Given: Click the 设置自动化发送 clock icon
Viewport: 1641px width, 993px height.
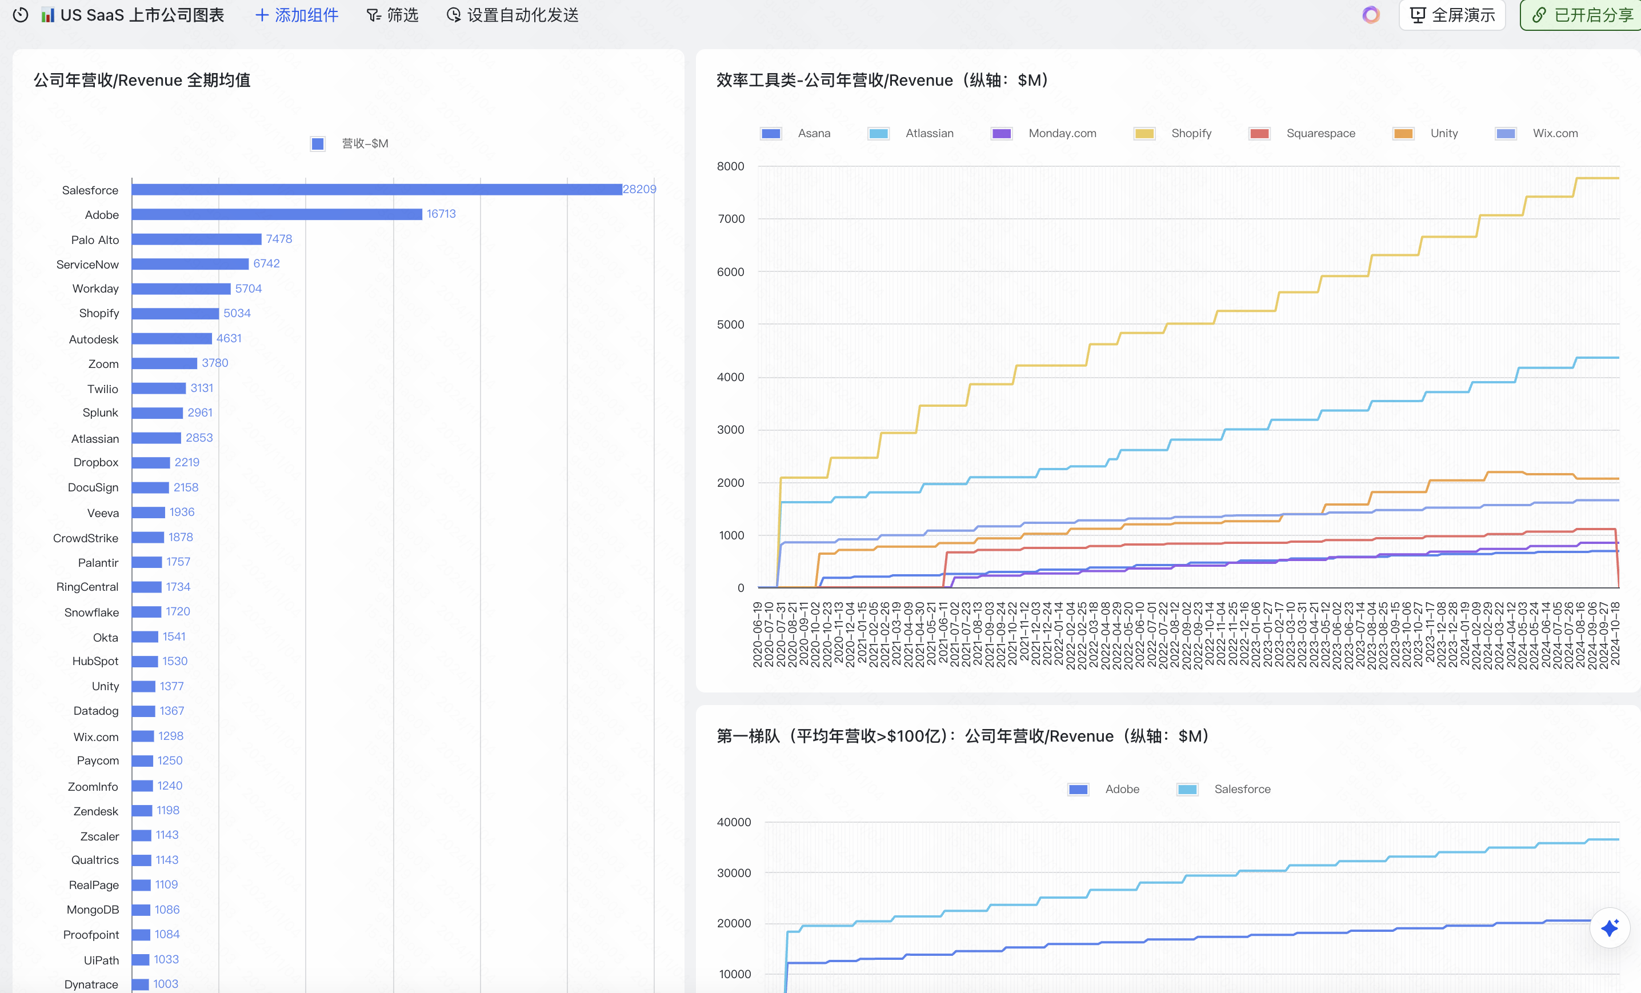Looking at the screenshot, I should [x=454, y=15].
